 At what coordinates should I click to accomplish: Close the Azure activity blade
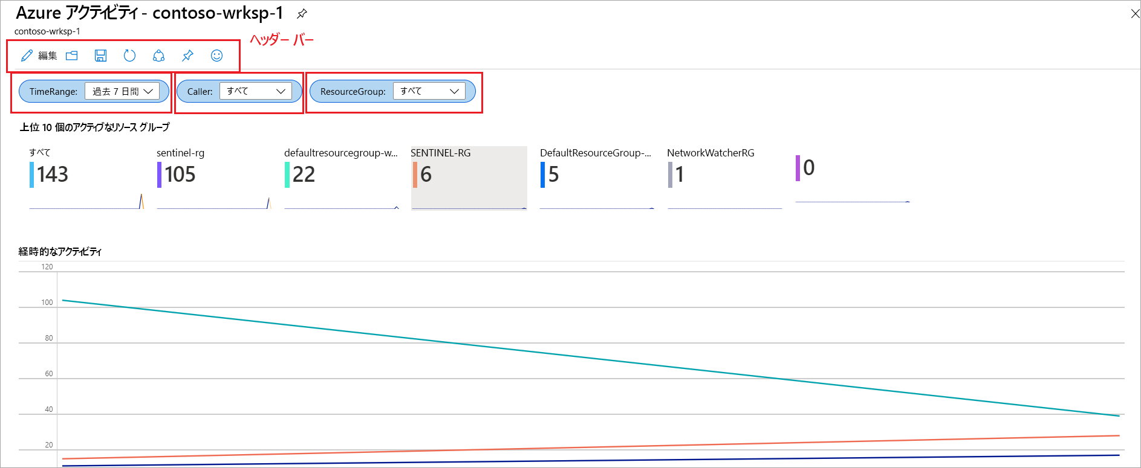click(1135, 13)
